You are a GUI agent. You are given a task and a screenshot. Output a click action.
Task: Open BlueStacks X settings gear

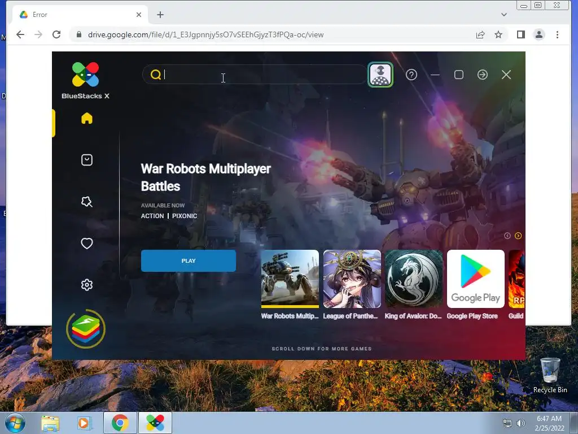pyautogui.click(x=86, y=285)
